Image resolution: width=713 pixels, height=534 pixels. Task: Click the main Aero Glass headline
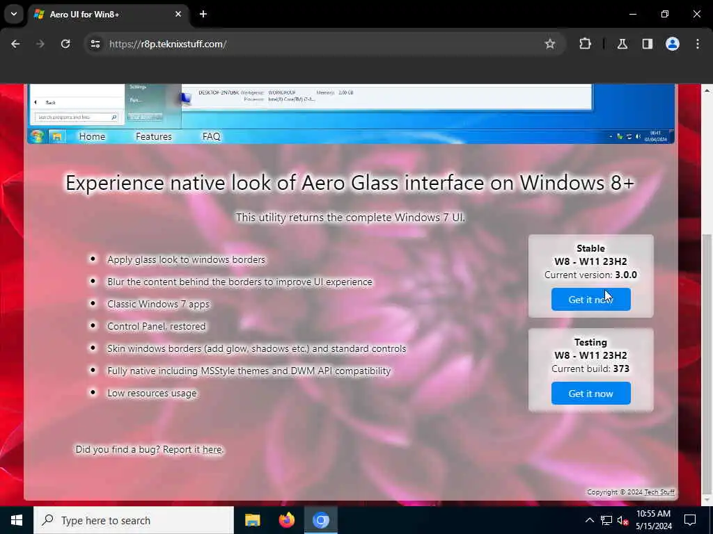pyautogui.click(x=350, y=183)
